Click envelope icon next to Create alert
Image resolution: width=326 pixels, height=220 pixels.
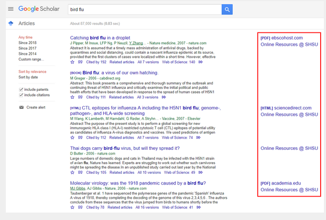pos(21,107)
